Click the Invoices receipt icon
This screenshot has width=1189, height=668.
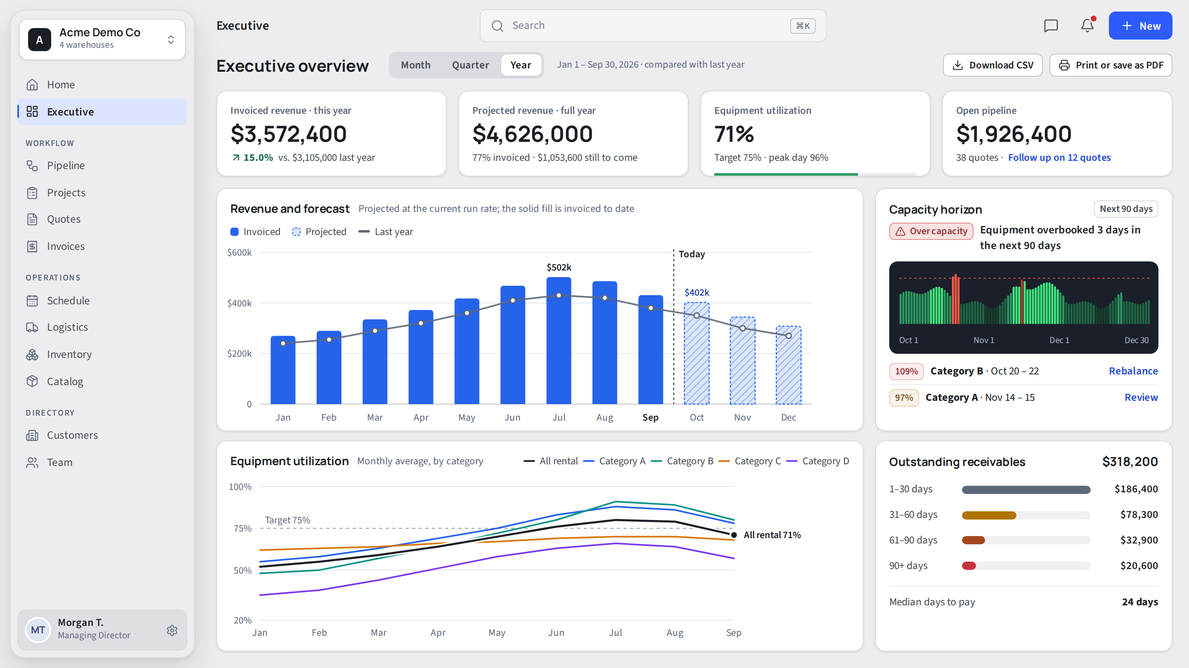point(32,246)
